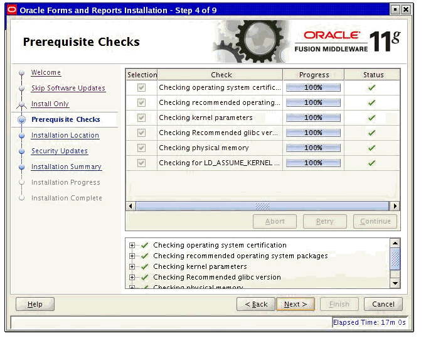Toggle checkbox for physical memory check
The image size is (426, 343).
pyautogui.click(x=141, y=148)
